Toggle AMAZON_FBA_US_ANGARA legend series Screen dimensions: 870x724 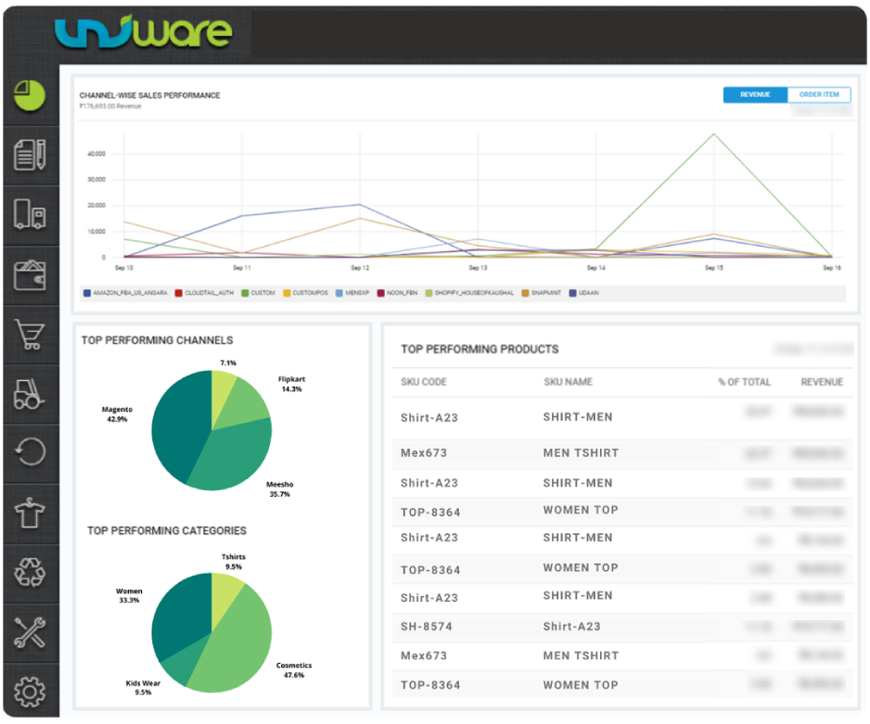click(125, 293)
